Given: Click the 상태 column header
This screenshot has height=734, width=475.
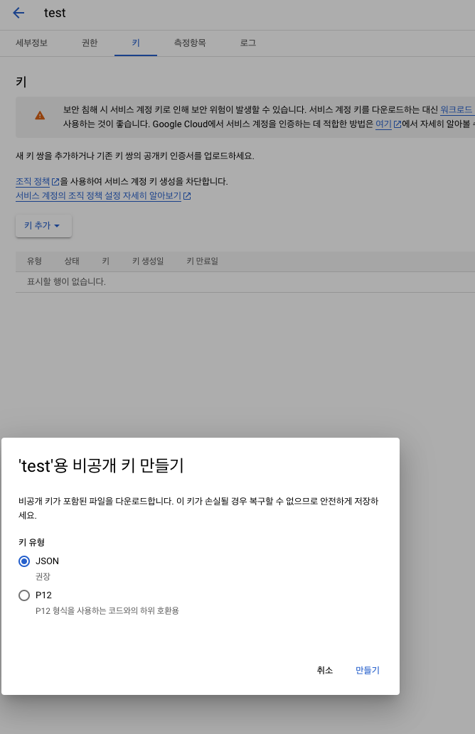Looking at the screenshot, I should (72, 261).
